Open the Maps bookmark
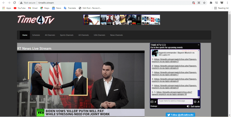231x117 pixels. [45, 8]
